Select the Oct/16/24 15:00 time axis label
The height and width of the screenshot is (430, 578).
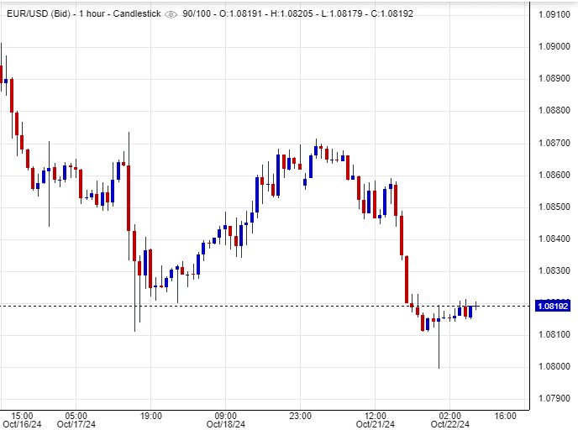coord(23,419)
